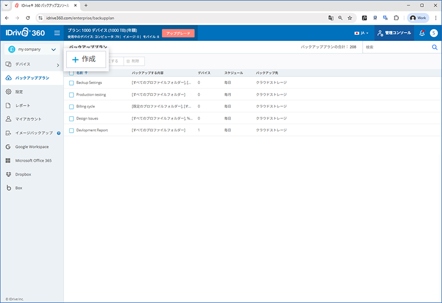Toggle the select-all checkbox in header

click(x=71, y=73)
